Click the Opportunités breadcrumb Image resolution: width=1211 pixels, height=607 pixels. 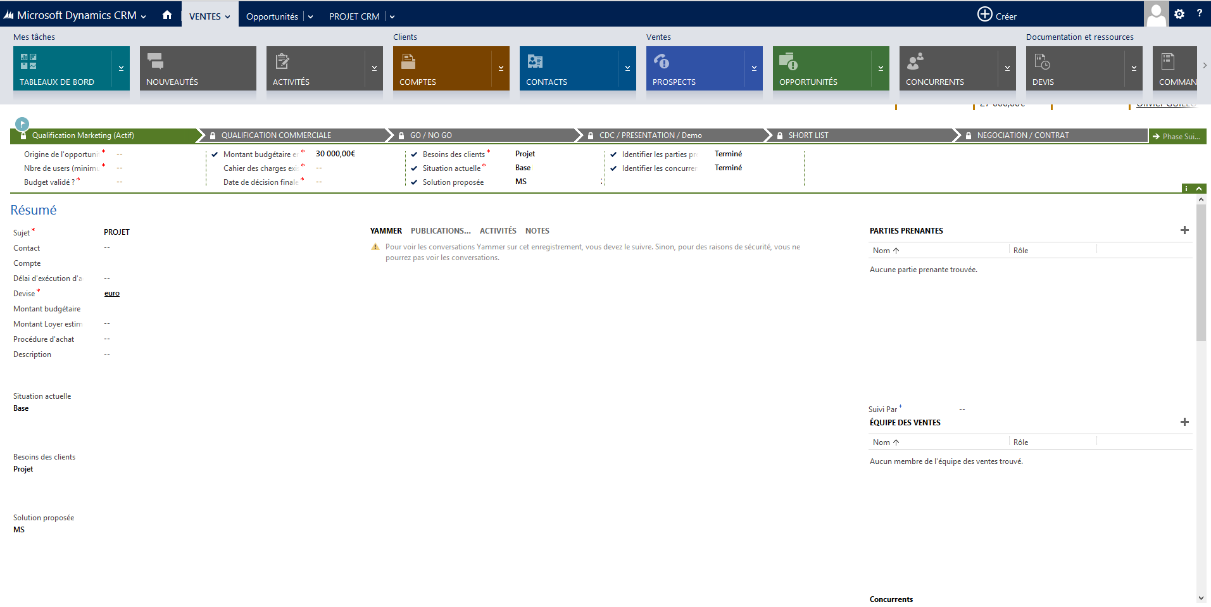tap(272, 16)
